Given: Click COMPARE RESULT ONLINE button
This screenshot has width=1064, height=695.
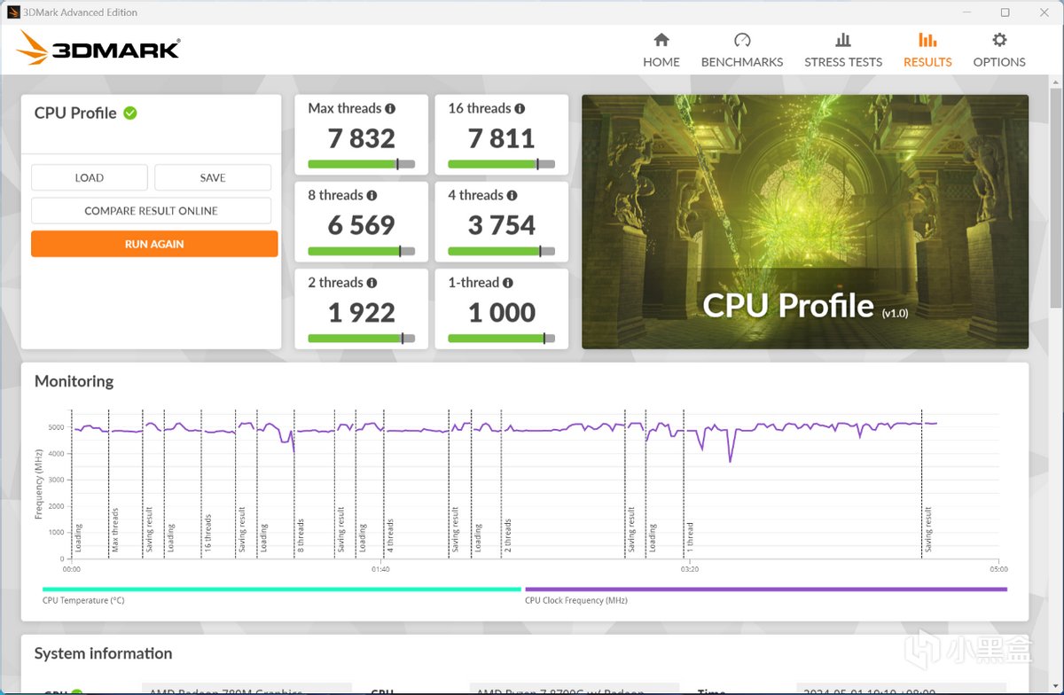Looking at the screenshot, I should click(151, 211).
